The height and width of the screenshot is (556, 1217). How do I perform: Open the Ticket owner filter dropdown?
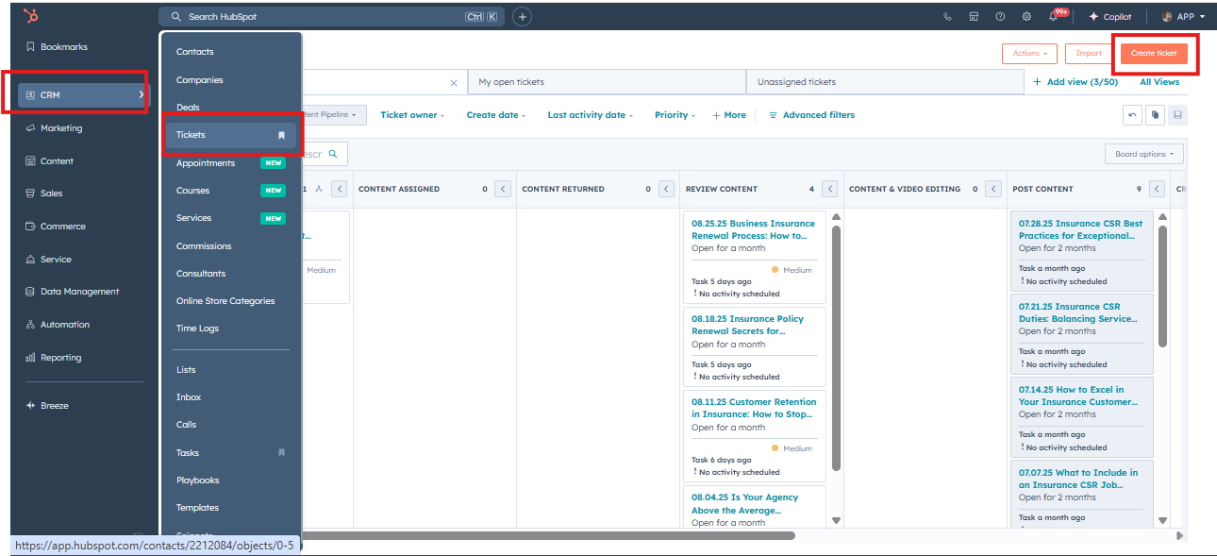(412, 115)
